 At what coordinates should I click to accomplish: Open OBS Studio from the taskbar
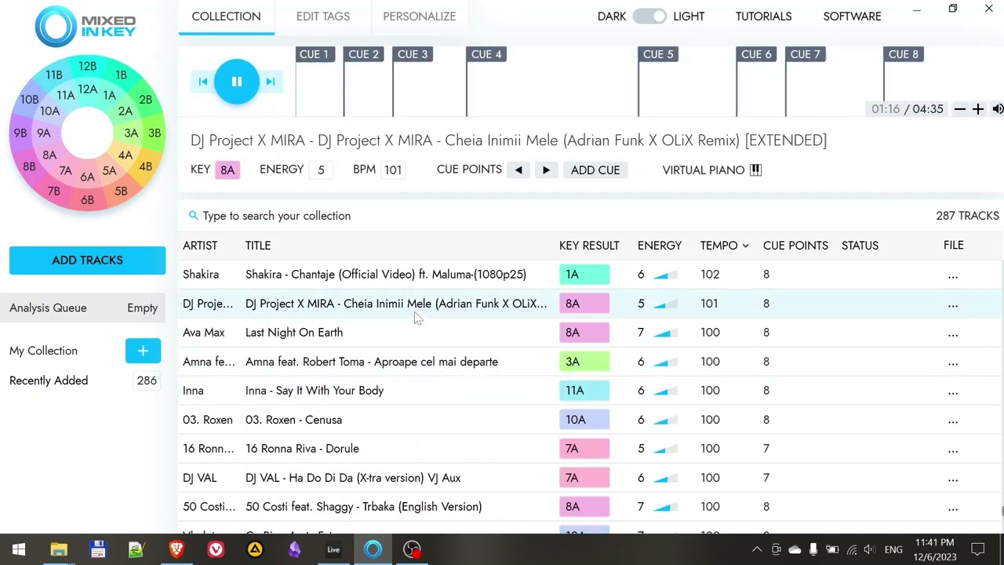[412, 549]
